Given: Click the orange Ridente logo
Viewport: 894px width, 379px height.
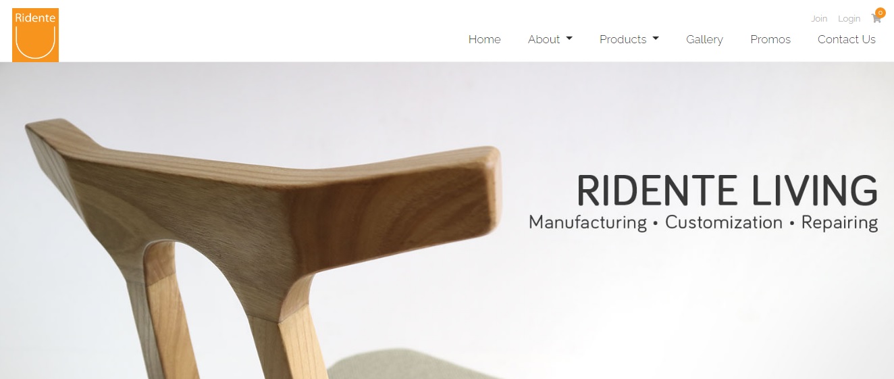Looking at the screenshot, I should [35, 35].
